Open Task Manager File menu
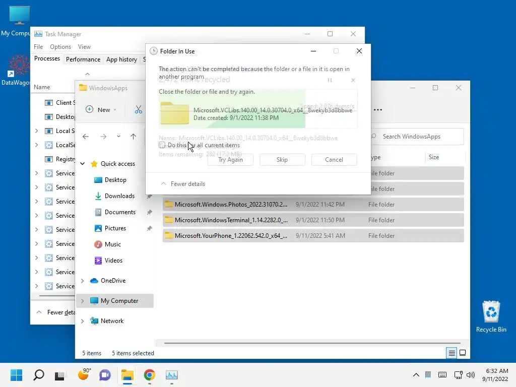516x387 pixels. click(x=38, y=47)
